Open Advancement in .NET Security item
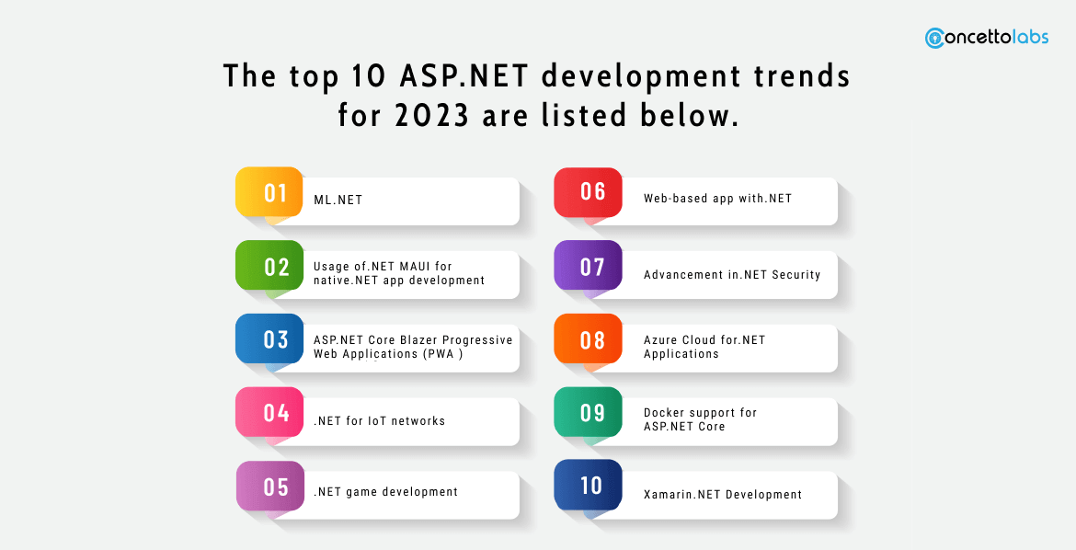Image resolution: width=1076 pixels, height=550 pixels. pyautogui.click(x=731, y=274)
